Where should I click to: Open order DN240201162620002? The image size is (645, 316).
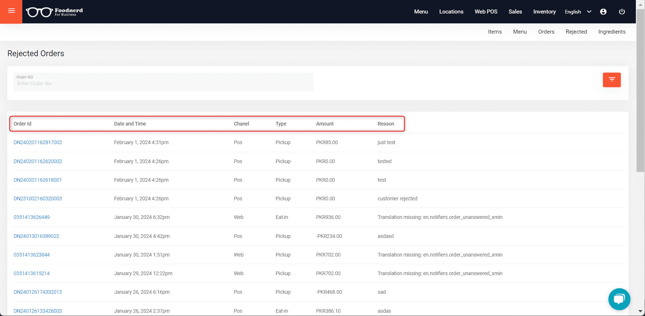click(38, 161)
